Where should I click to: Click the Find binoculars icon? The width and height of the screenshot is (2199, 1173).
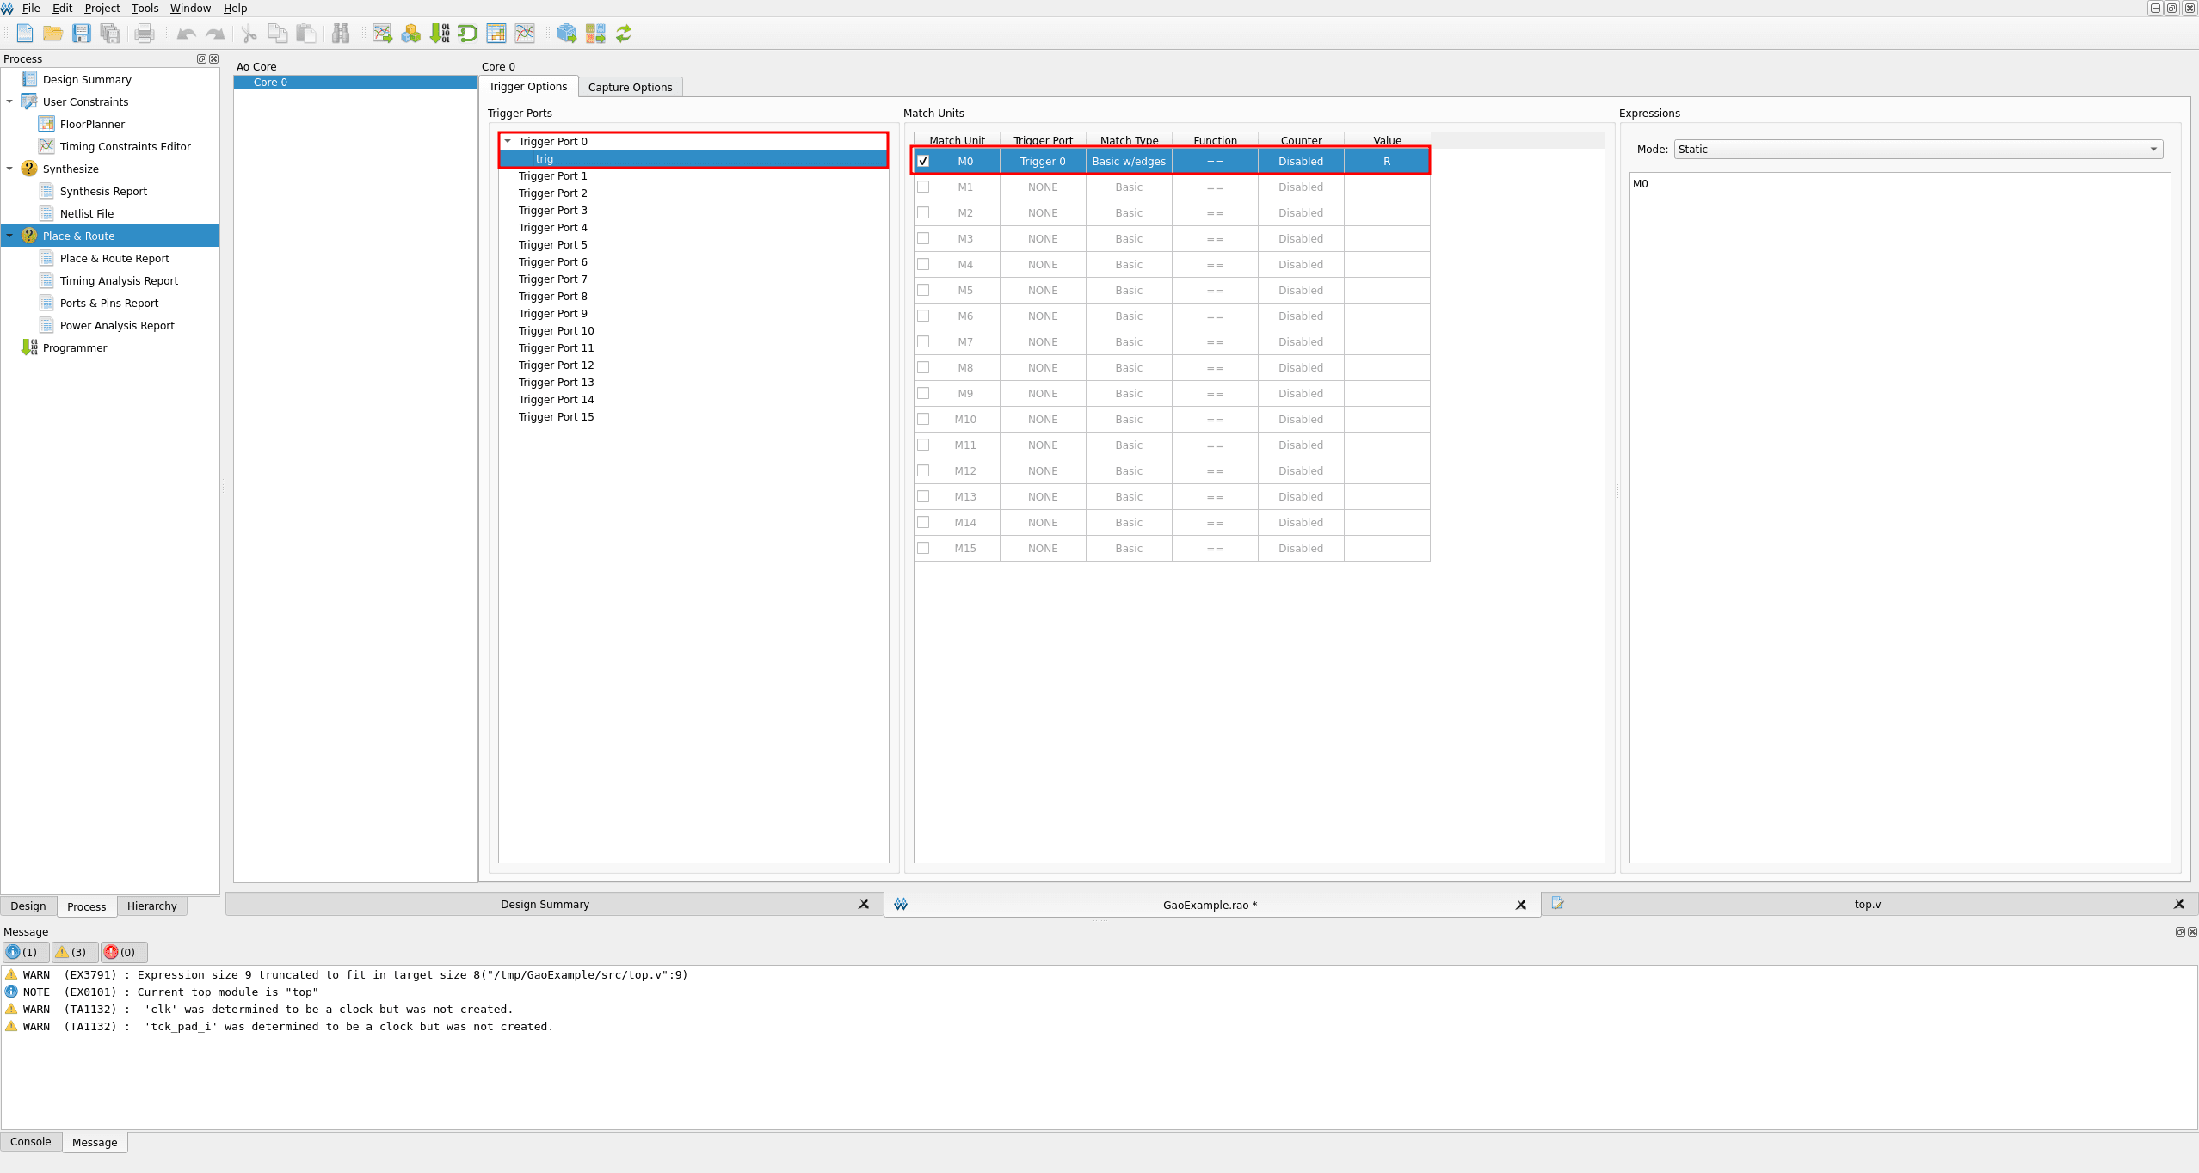(341, 34)
